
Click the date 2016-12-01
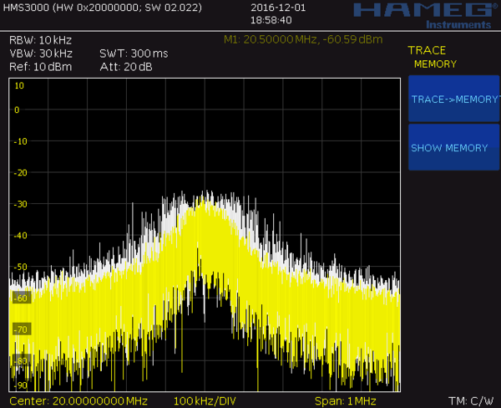tap(278, 8)
